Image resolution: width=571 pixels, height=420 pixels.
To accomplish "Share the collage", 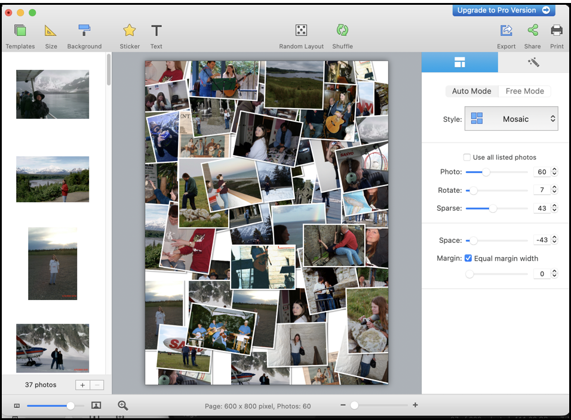I will coord(532,36).
